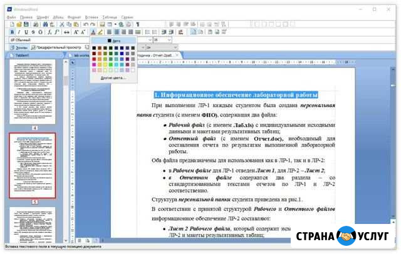
Task: Toggle Bold formatting button
Action: (12, 32)
